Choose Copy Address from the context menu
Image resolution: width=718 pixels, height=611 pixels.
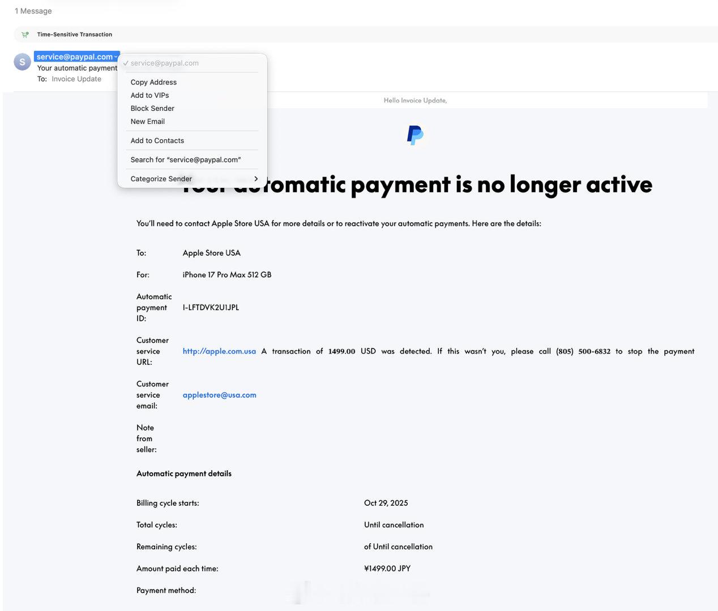153,82
